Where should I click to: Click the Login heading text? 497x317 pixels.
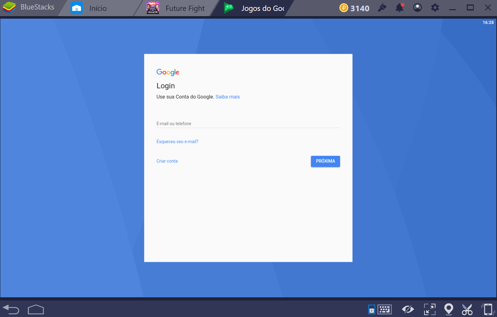coord(166,86)
